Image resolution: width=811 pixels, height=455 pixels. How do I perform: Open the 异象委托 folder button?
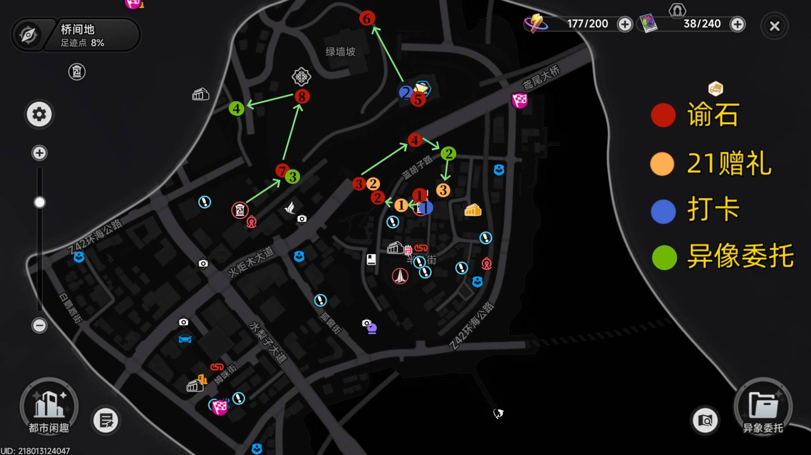point(763,407)
